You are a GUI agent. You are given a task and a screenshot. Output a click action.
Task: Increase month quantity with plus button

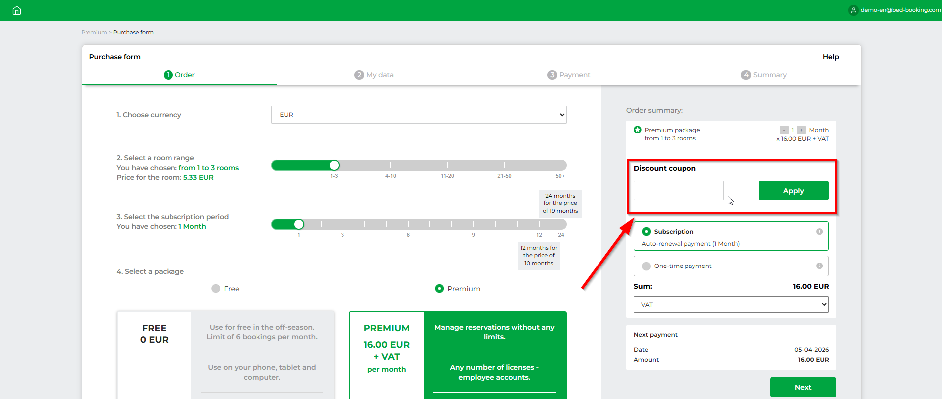pyautogui.click(x=801, y=130)
